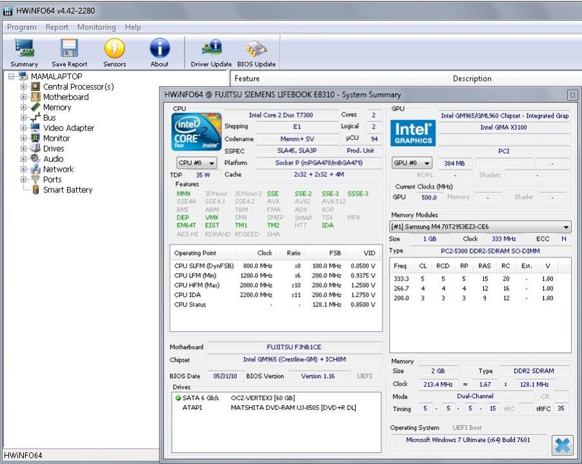Viewport: 582px width, 464px height.
Task: Select Smart Battery in the tree
Action: pos(68,190)
